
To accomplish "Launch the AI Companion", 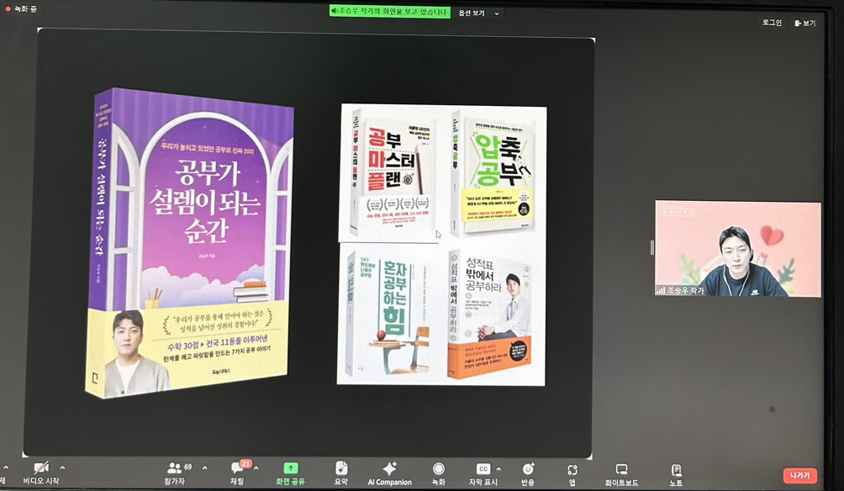I will tap(390, 474).
